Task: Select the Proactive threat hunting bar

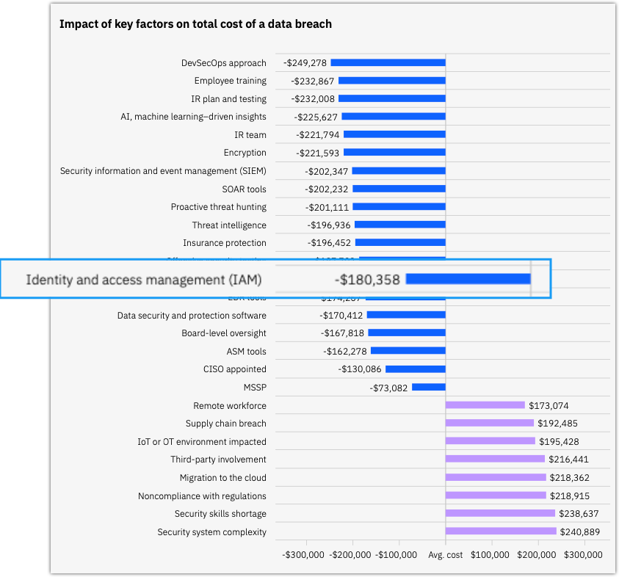Action: [399, 207]
